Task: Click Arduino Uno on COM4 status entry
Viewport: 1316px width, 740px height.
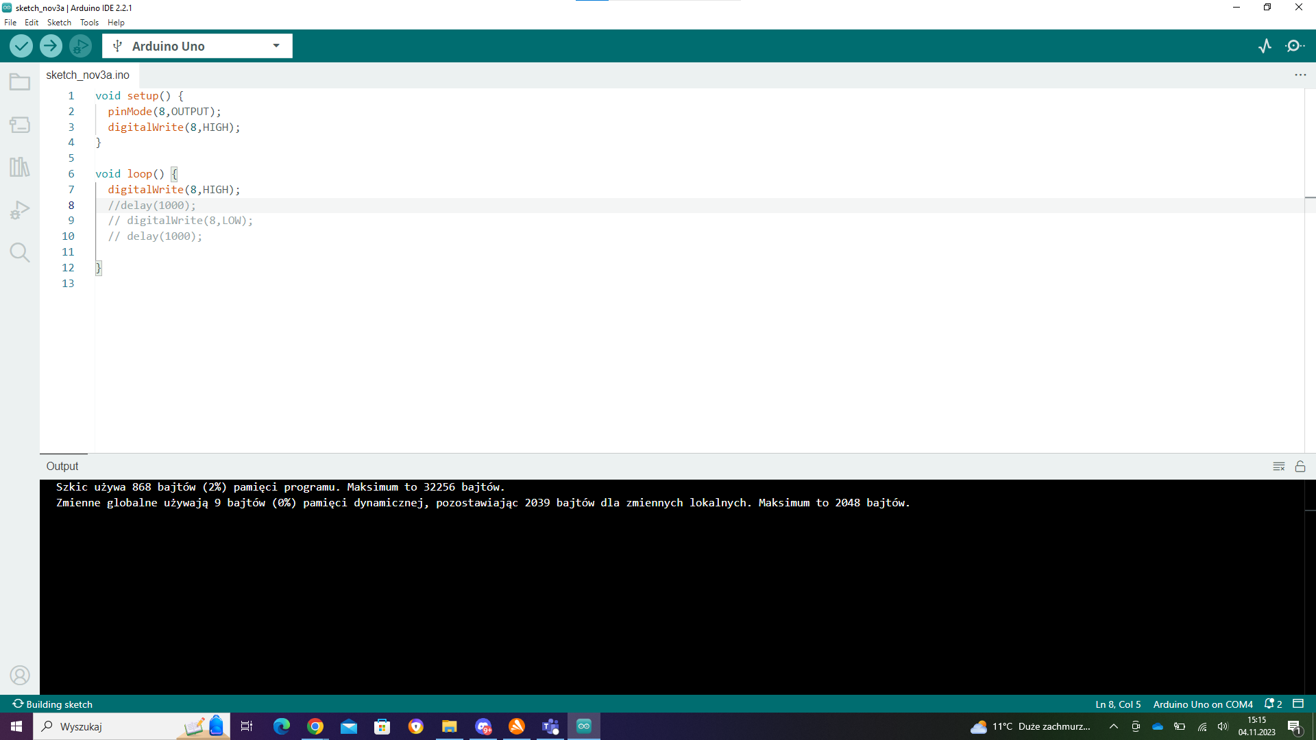Action: coord(1203,704)
